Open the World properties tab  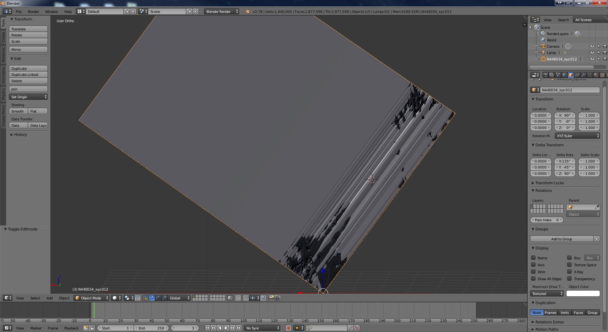pos(564,75)
